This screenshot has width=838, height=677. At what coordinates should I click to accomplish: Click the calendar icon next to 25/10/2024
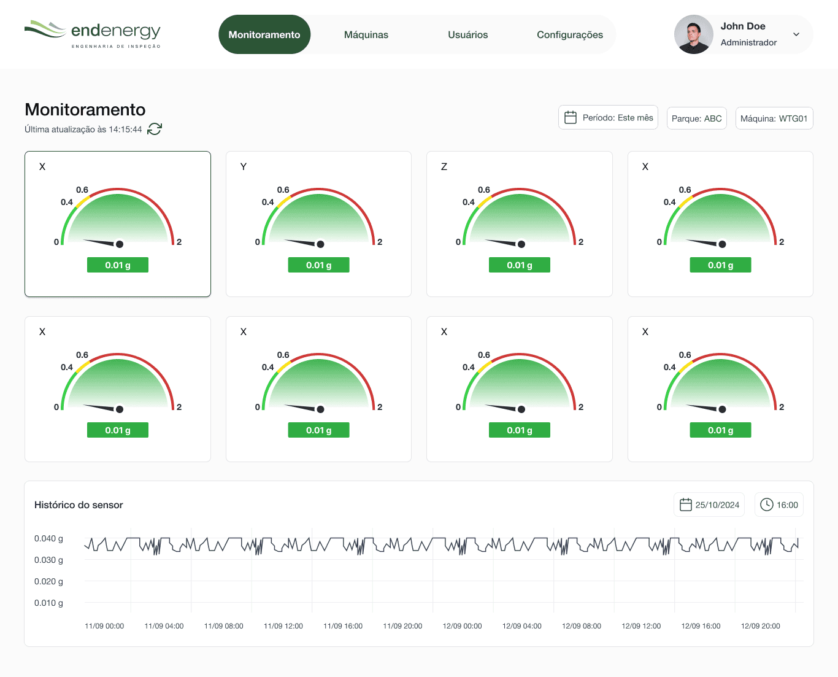(x=686, y=505)
